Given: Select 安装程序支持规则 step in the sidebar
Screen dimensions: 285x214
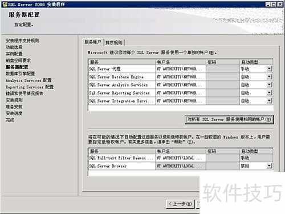Looking at the screenshot, I should point(23,41).
